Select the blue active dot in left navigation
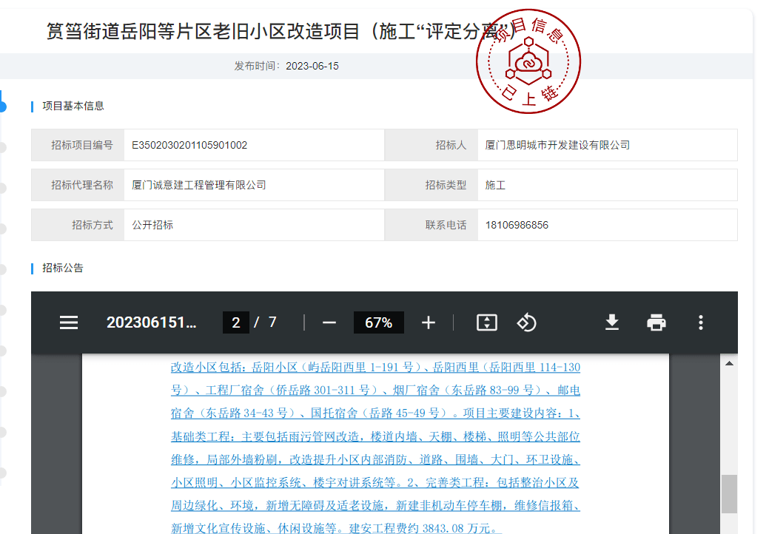The image size is (769, 534). coord(2,106)
